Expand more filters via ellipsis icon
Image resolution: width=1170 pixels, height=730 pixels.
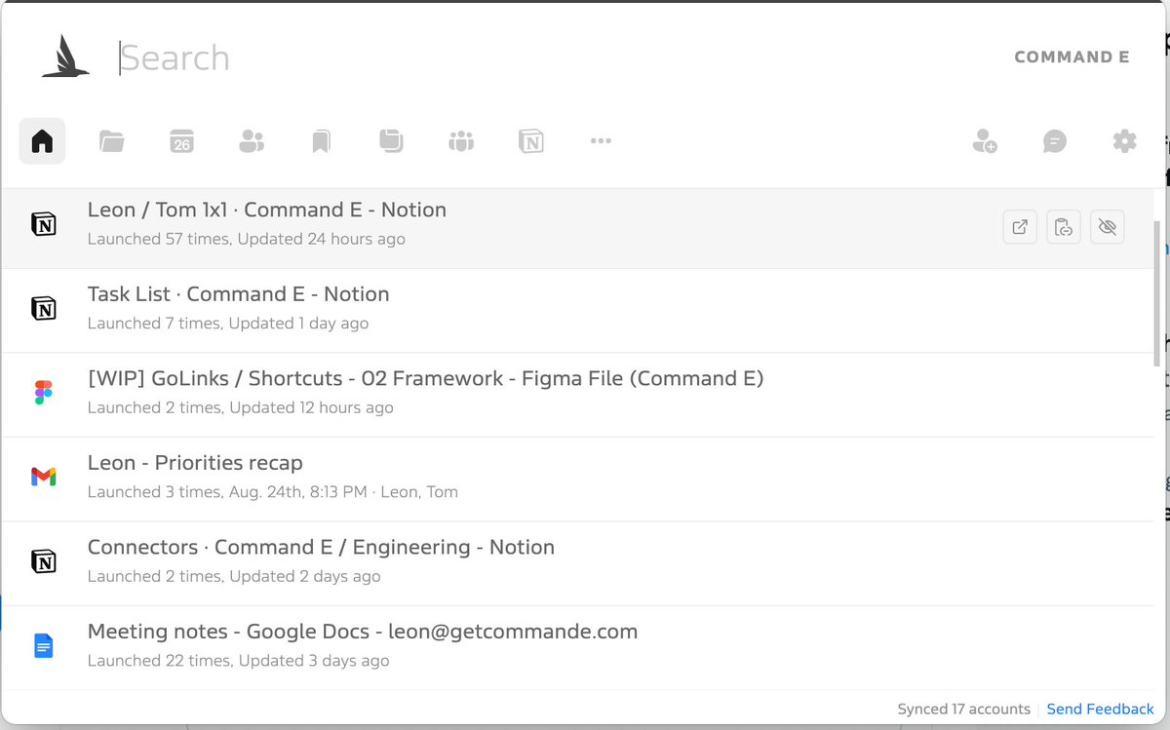pyautogui.click(x=601, y=141)
